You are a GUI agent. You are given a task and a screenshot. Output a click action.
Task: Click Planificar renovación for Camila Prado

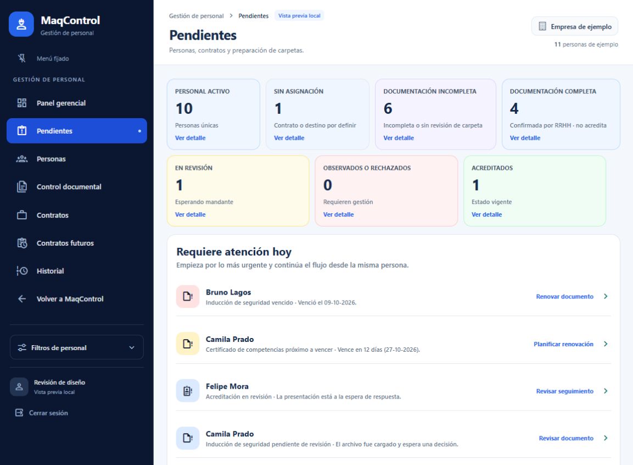pos(563,344)
